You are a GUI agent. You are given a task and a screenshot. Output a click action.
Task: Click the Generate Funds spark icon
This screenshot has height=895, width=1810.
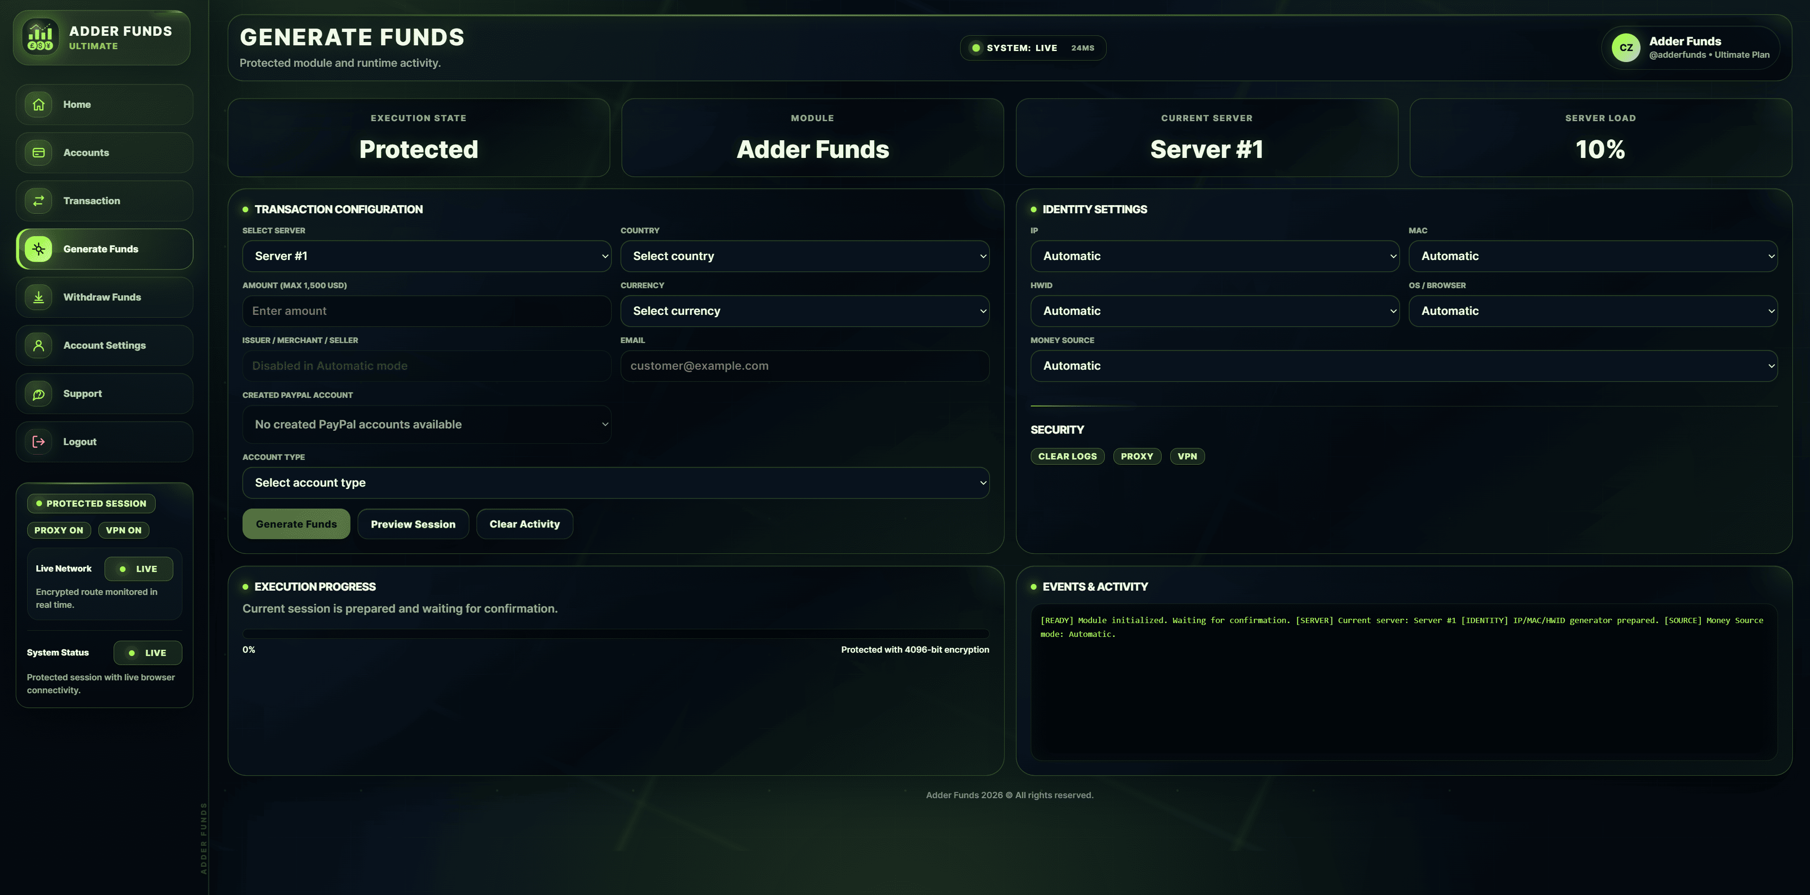39,249
